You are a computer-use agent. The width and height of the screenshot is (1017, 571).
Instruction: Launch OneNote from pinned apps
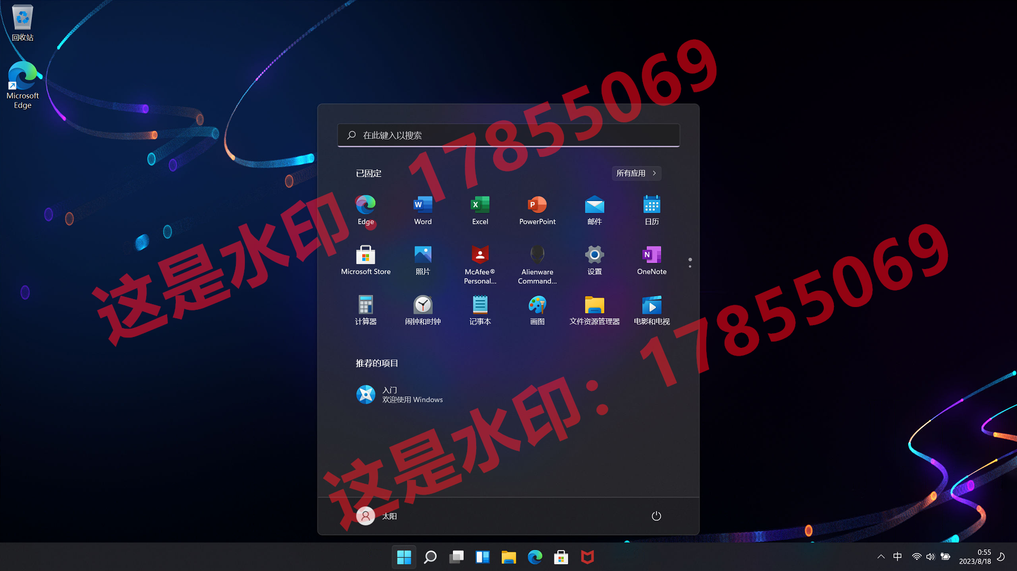tap(652, 261)
